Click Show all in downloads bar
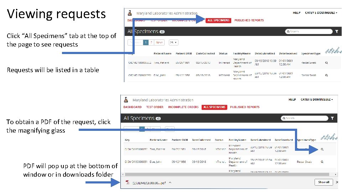 click(x=324, y=182)
